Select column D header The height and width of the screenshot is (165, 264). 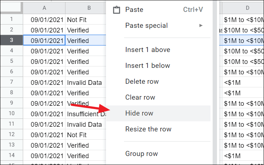tap(243, 8)
